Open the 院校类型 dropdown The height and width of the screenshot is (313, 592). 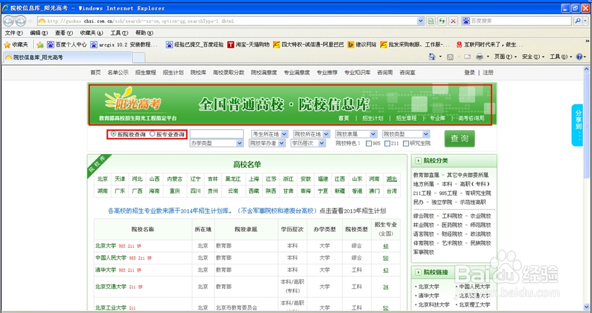point(406,134)
